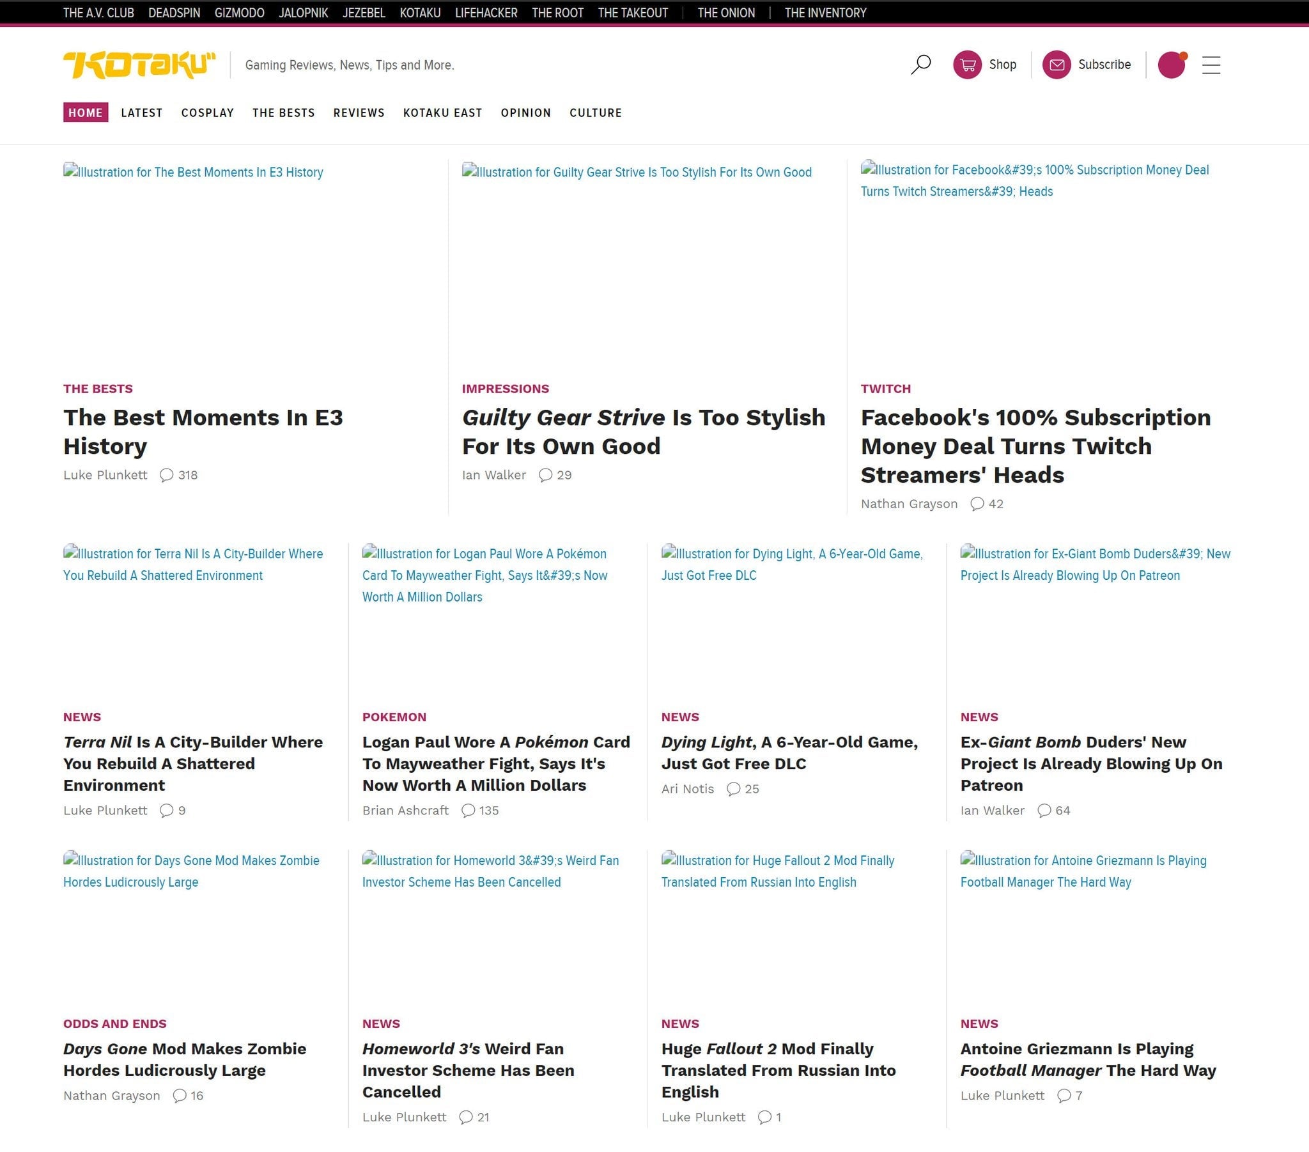
Task: Open comments on Ex-Giant Bomb article
Action: (x=1044, y=811)
